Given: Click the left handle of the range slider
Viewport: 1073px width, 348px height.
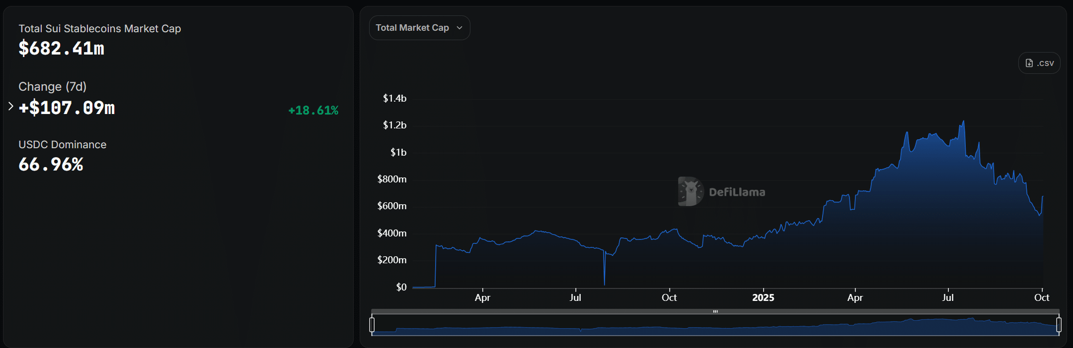Looking at the screenshot, I should tap(372, 325).
